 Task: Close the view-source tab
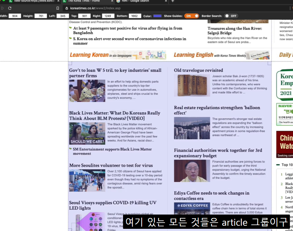pyautogui.click(x=58, y=1)
